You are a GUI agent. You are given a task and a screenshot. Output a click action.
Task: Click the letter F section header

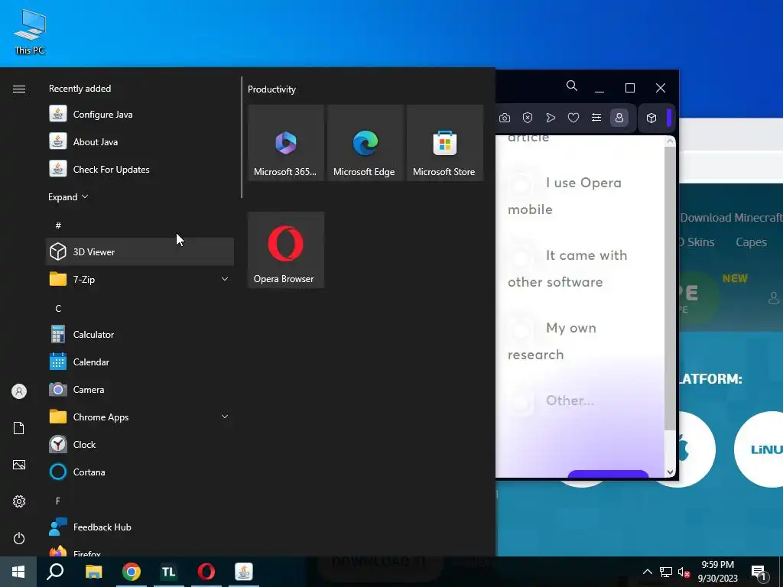tap(58, 501)
